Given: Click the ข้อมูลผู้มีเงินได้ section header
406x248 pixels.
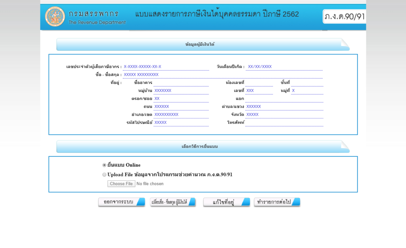Looking at the screenshot, I should coord(203,44).
